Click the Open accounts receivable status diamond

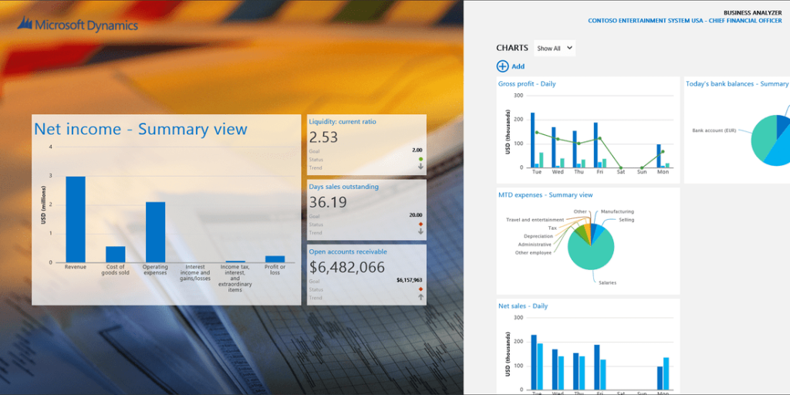pyautogui.click(x=420, y=289)
